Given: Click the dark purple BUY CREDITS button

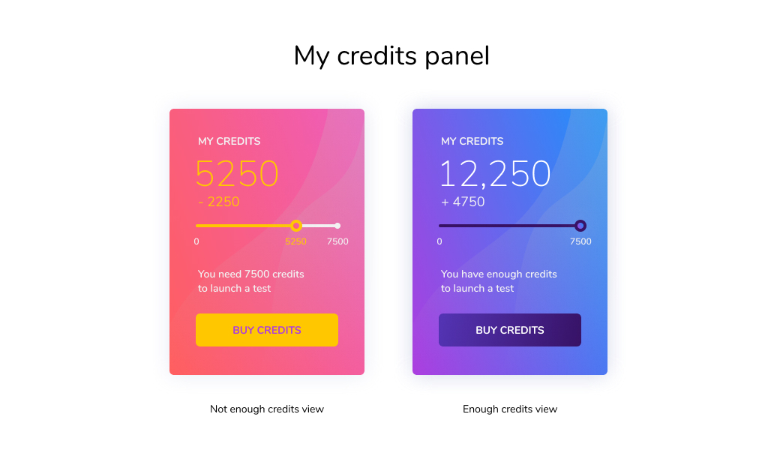Looking at the screenshot, I should coord(509,329).
